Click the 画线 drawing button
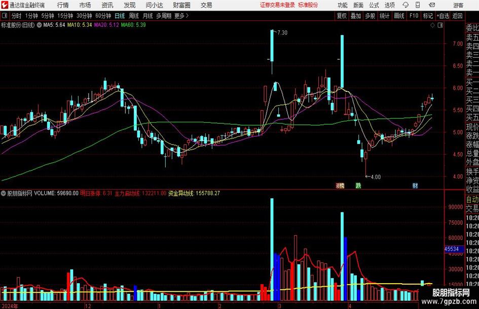Image resolution: width=479 pixels, height=309 pixels. point(399,16)
